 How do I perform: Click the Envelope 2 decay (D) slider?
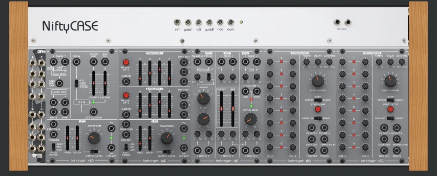coord(150,106)
